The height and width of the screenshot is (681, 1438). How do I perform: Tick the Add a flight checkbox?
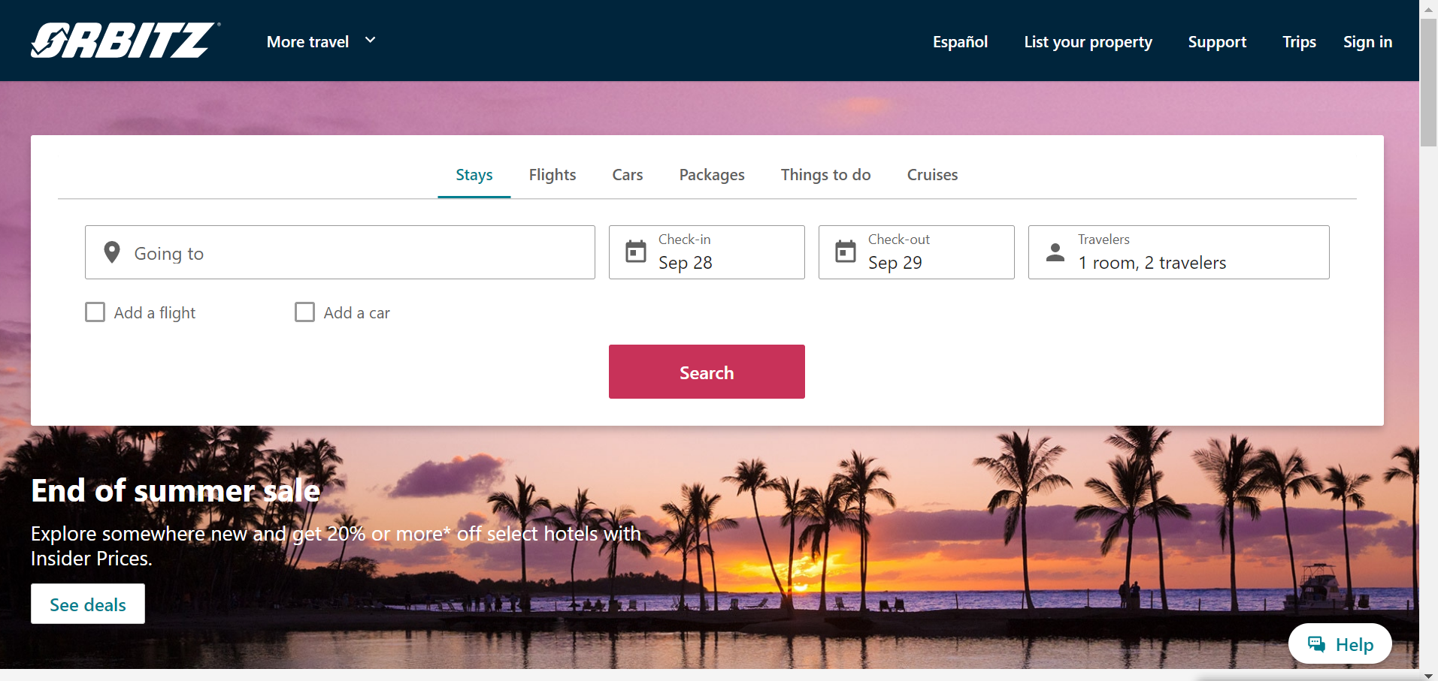click(x=95, y=312)
